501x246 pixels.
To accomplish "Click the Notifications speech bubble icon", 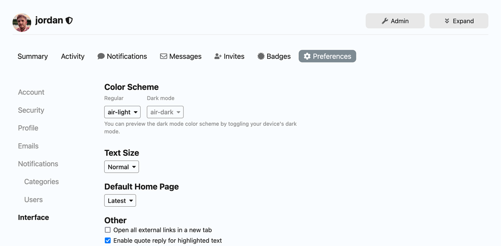I will pos(101,56).
